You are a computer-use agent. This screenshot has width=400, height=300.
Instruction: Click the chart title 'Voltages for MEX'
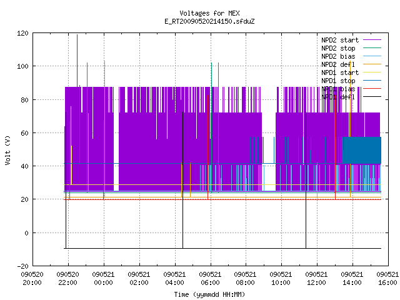(209, 13)
